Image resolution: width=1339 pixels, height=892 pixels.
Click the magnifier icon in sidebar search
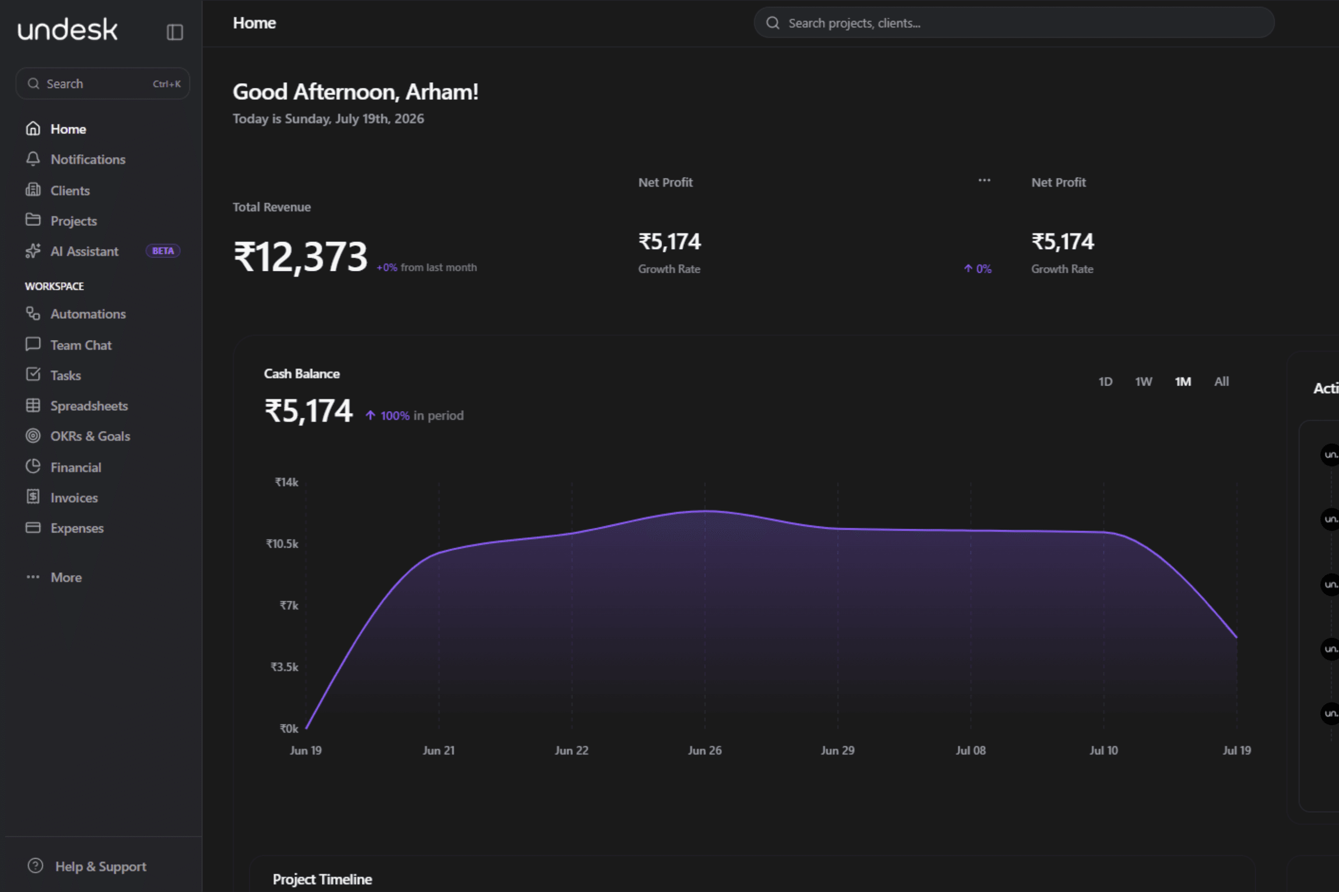(x=33, y=84)
